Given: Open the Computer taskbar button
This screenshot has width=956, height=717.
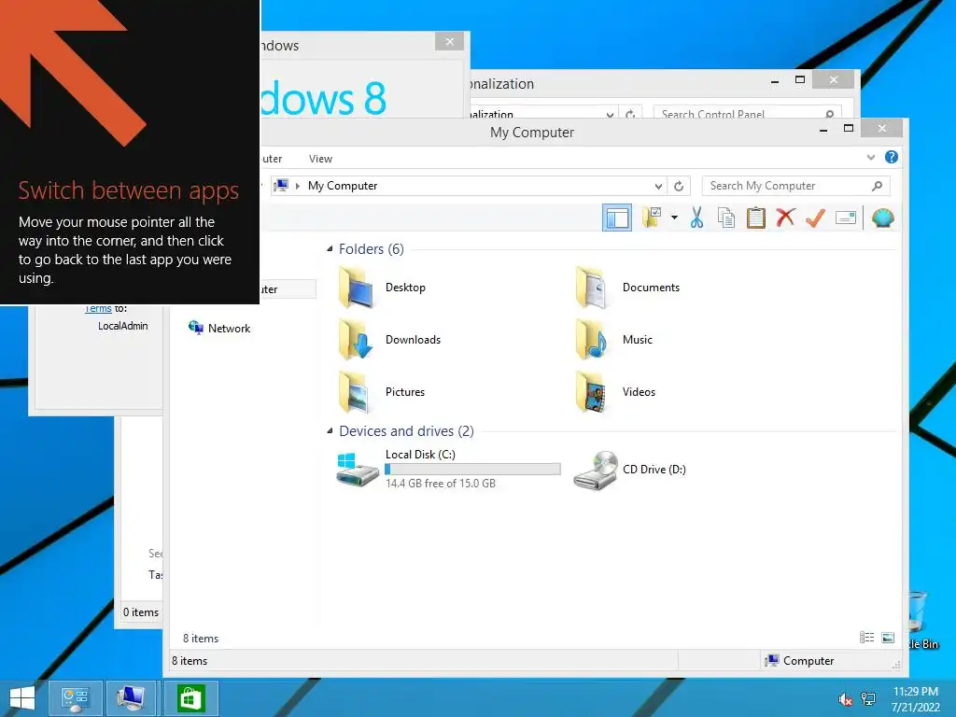Looking at the screenshot, I should [131, 698].
